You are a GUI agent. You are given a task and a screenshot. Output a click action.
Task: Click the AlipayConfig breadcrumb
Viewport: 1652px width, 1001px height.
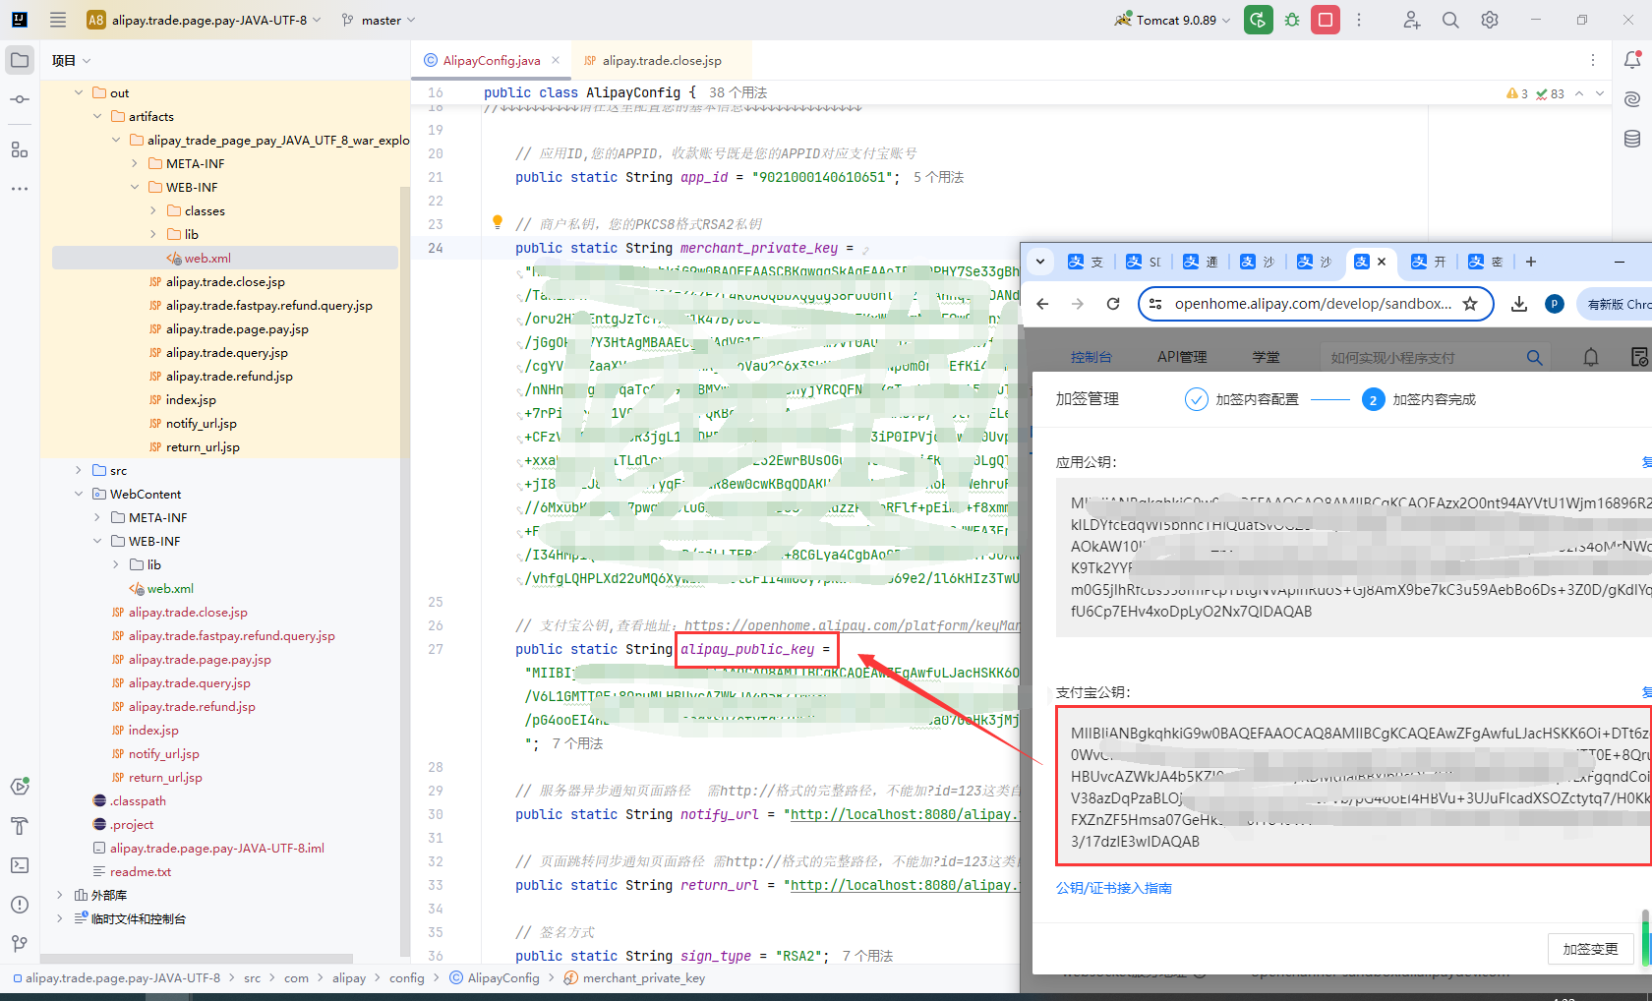(495, 977)
